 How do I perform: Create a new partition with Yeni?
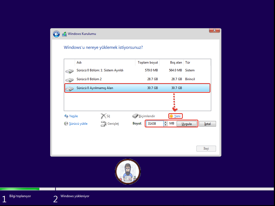[177, 116]
